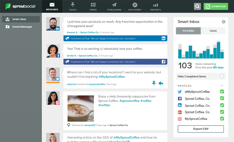
Task: Open the Tasks tab
Action: [x=73, y=6]
